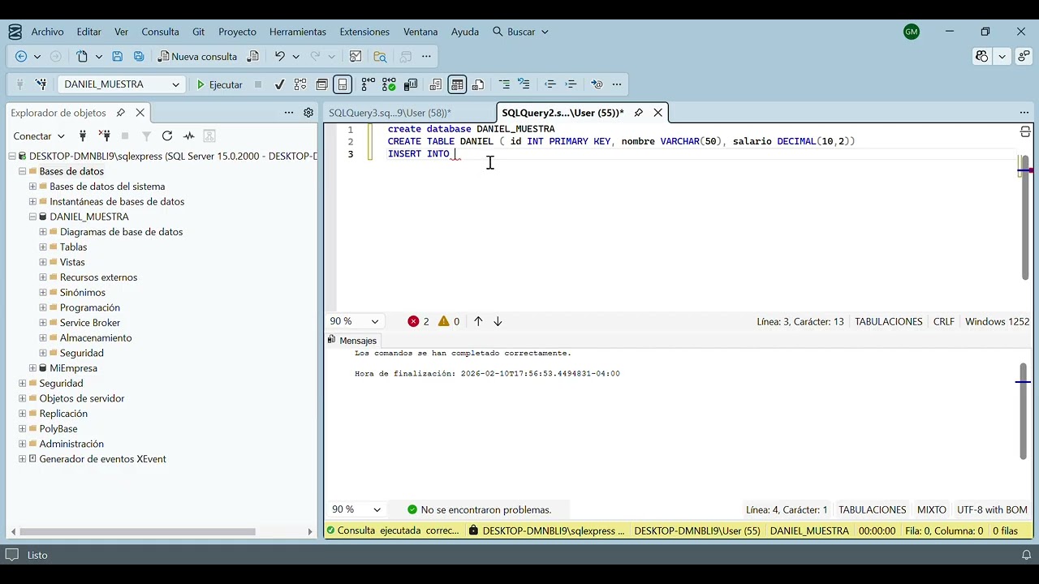Open the query options icon
Image resolution: width=1039 pixels, height=584 pixels.
(322, 84)
